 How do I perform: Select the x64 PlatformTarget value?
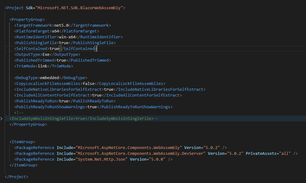tap(55, 31)
